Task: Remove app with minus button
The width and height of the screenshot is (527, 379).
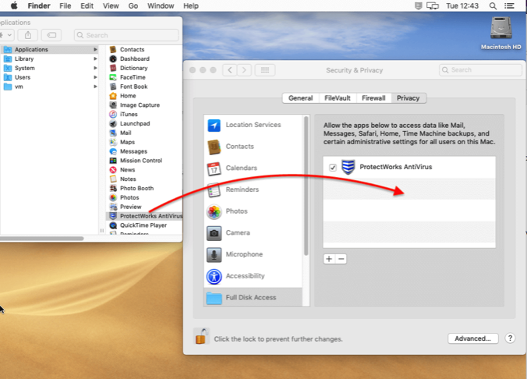Action: (x=341, y=259)
